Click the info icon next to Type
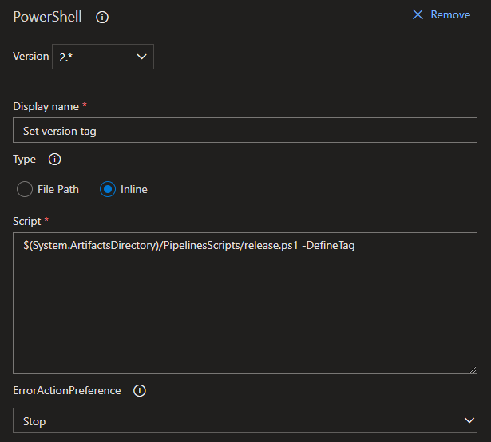The width and height of the screenshot is (491, 442). (x=54, y=159)
